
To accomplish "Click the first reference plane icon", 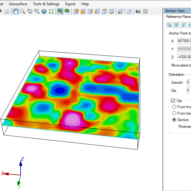I will click(169, 25).
